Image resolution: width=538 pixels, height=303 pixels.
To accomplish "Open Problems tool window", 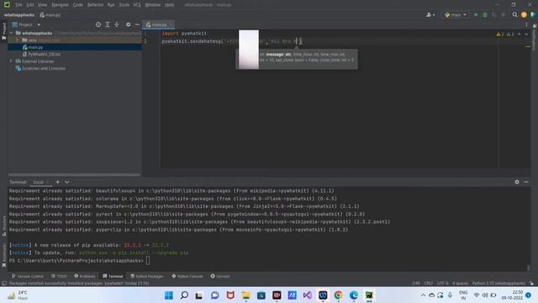I will [85, 276].
